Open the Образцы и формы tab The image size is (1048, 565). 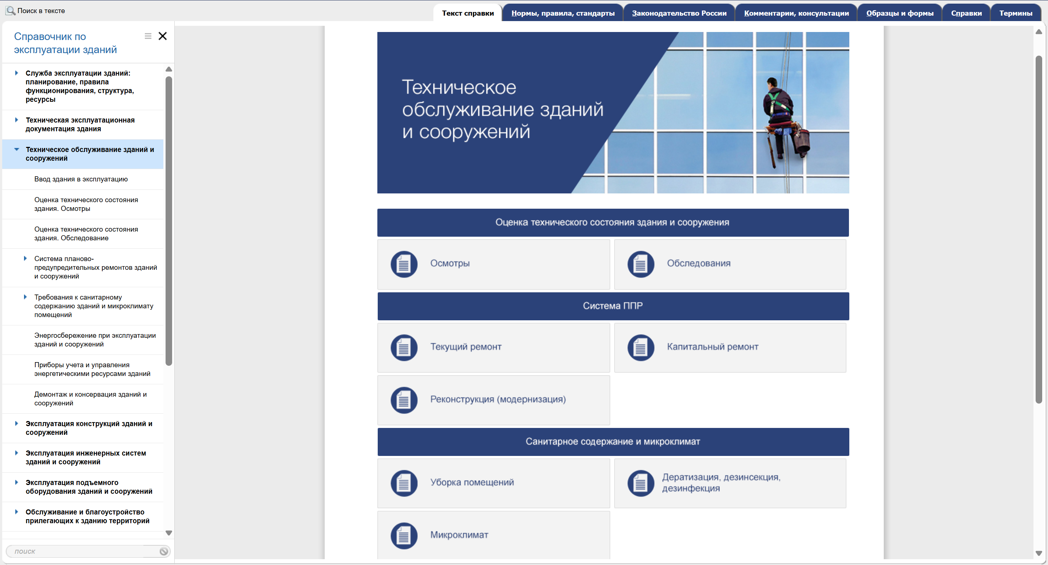pyautogui.click(x=900, y=13)
